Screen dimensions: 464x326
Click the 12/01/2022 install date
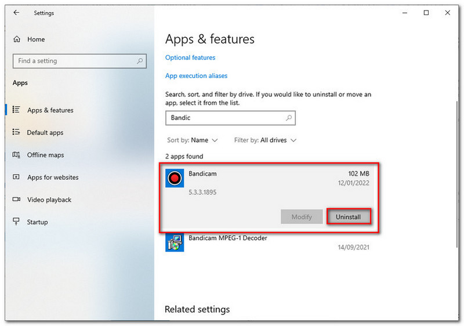click(x=354, y=183)
